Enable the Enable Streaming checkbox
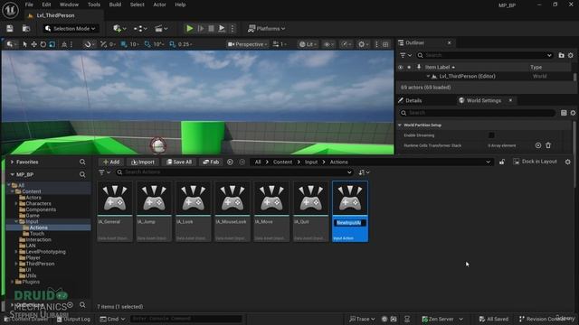The image size is (579, 325). tap(491, 135)
